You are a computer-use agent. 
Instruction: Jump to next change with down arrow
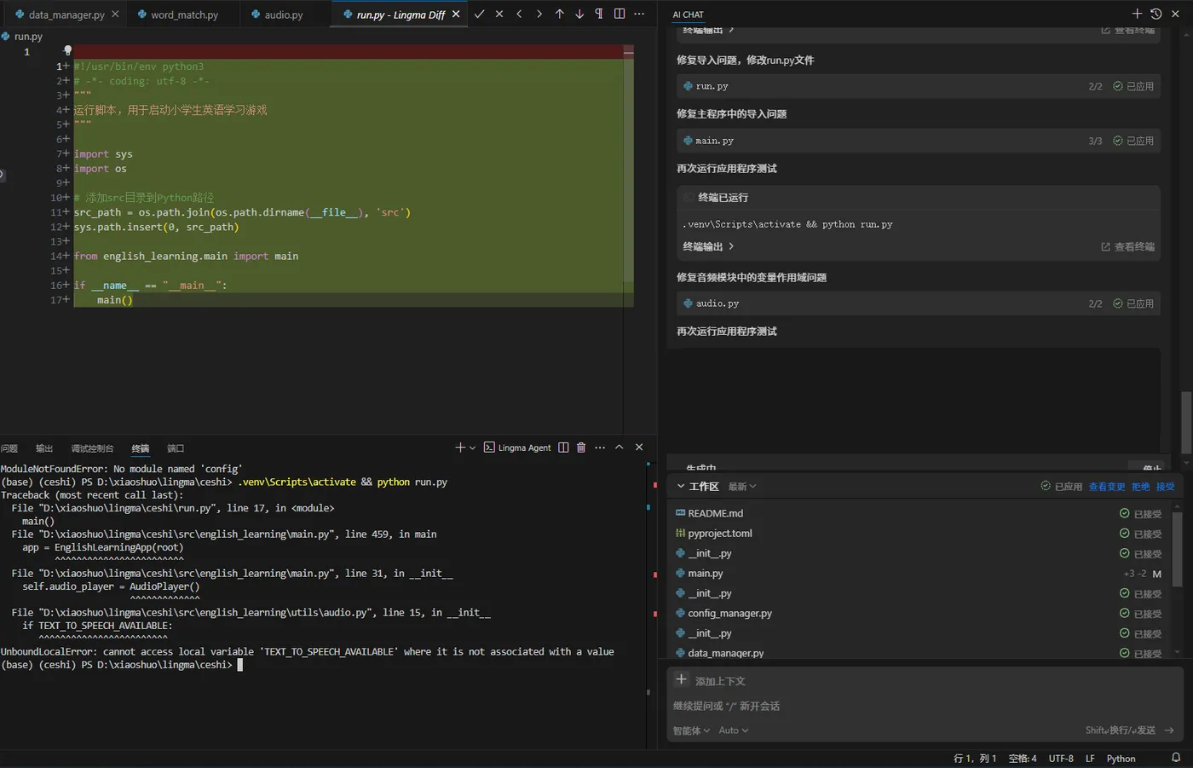pos(579,14)
